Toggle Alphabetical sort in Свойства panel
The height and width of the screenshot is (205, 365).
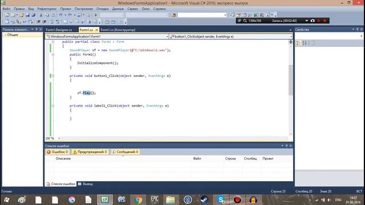pyautogui.click(x=305, y=43)
